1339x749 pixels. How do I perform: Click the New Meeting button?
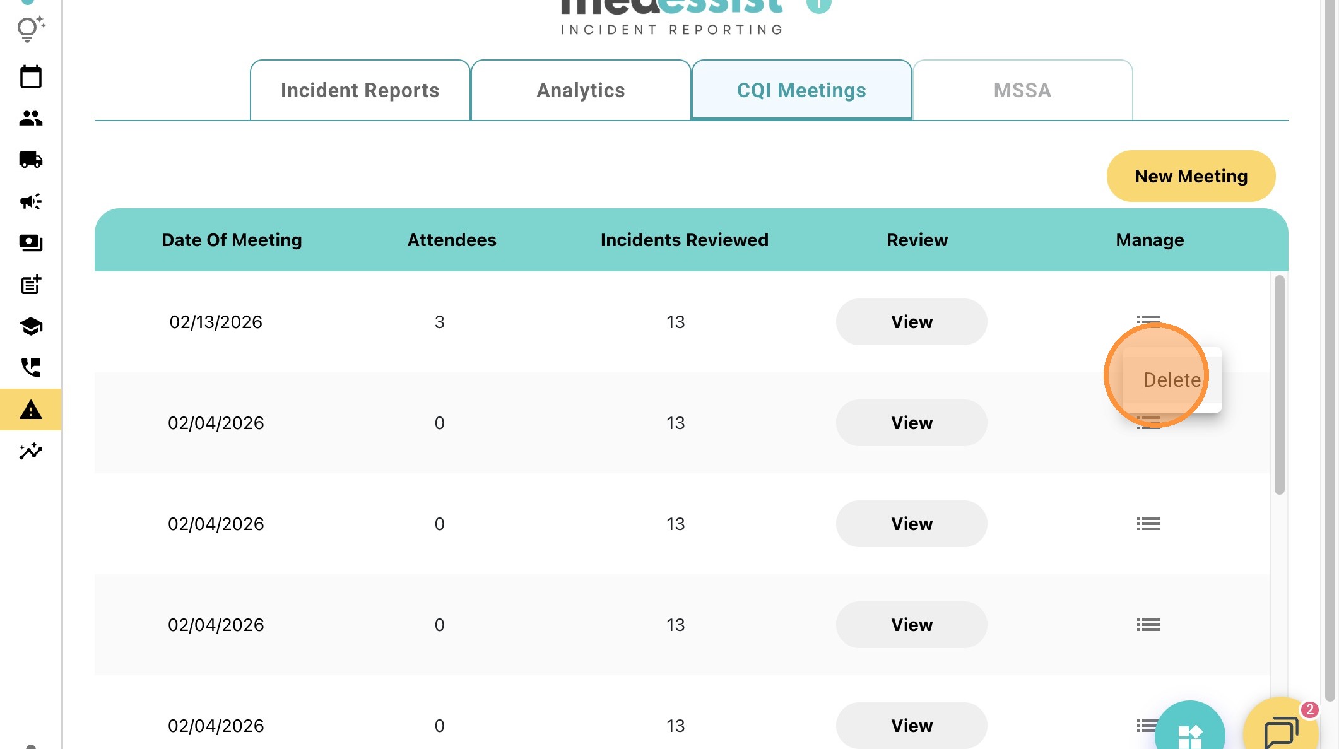coord(1191,176)
